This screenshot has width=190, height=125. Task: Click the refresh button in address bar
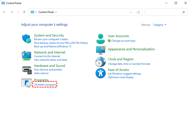coord(138,12)
